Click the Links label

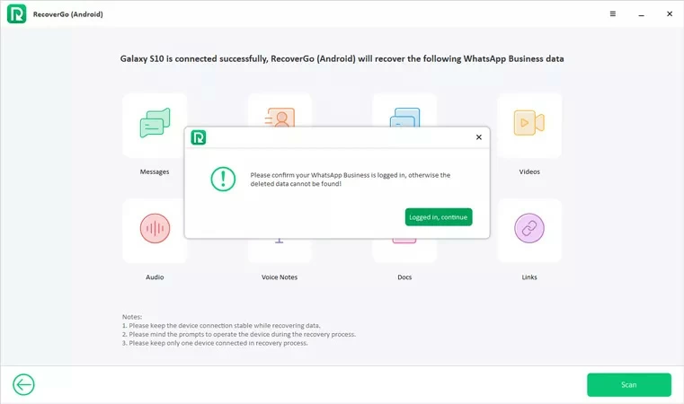529,277
